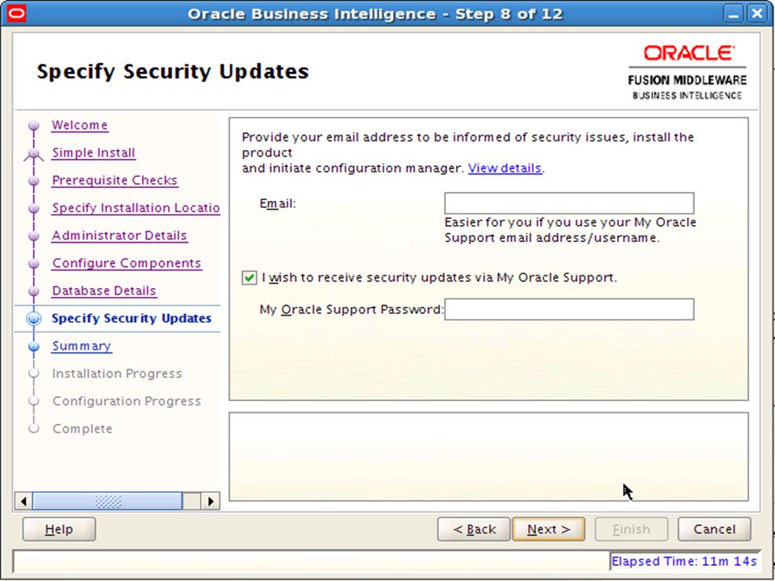This screenshot has width=775, height=581.
Task: Uncheck receive security updates via My Oracle Support
Action: pyautogui.click(x=249, y=278)
